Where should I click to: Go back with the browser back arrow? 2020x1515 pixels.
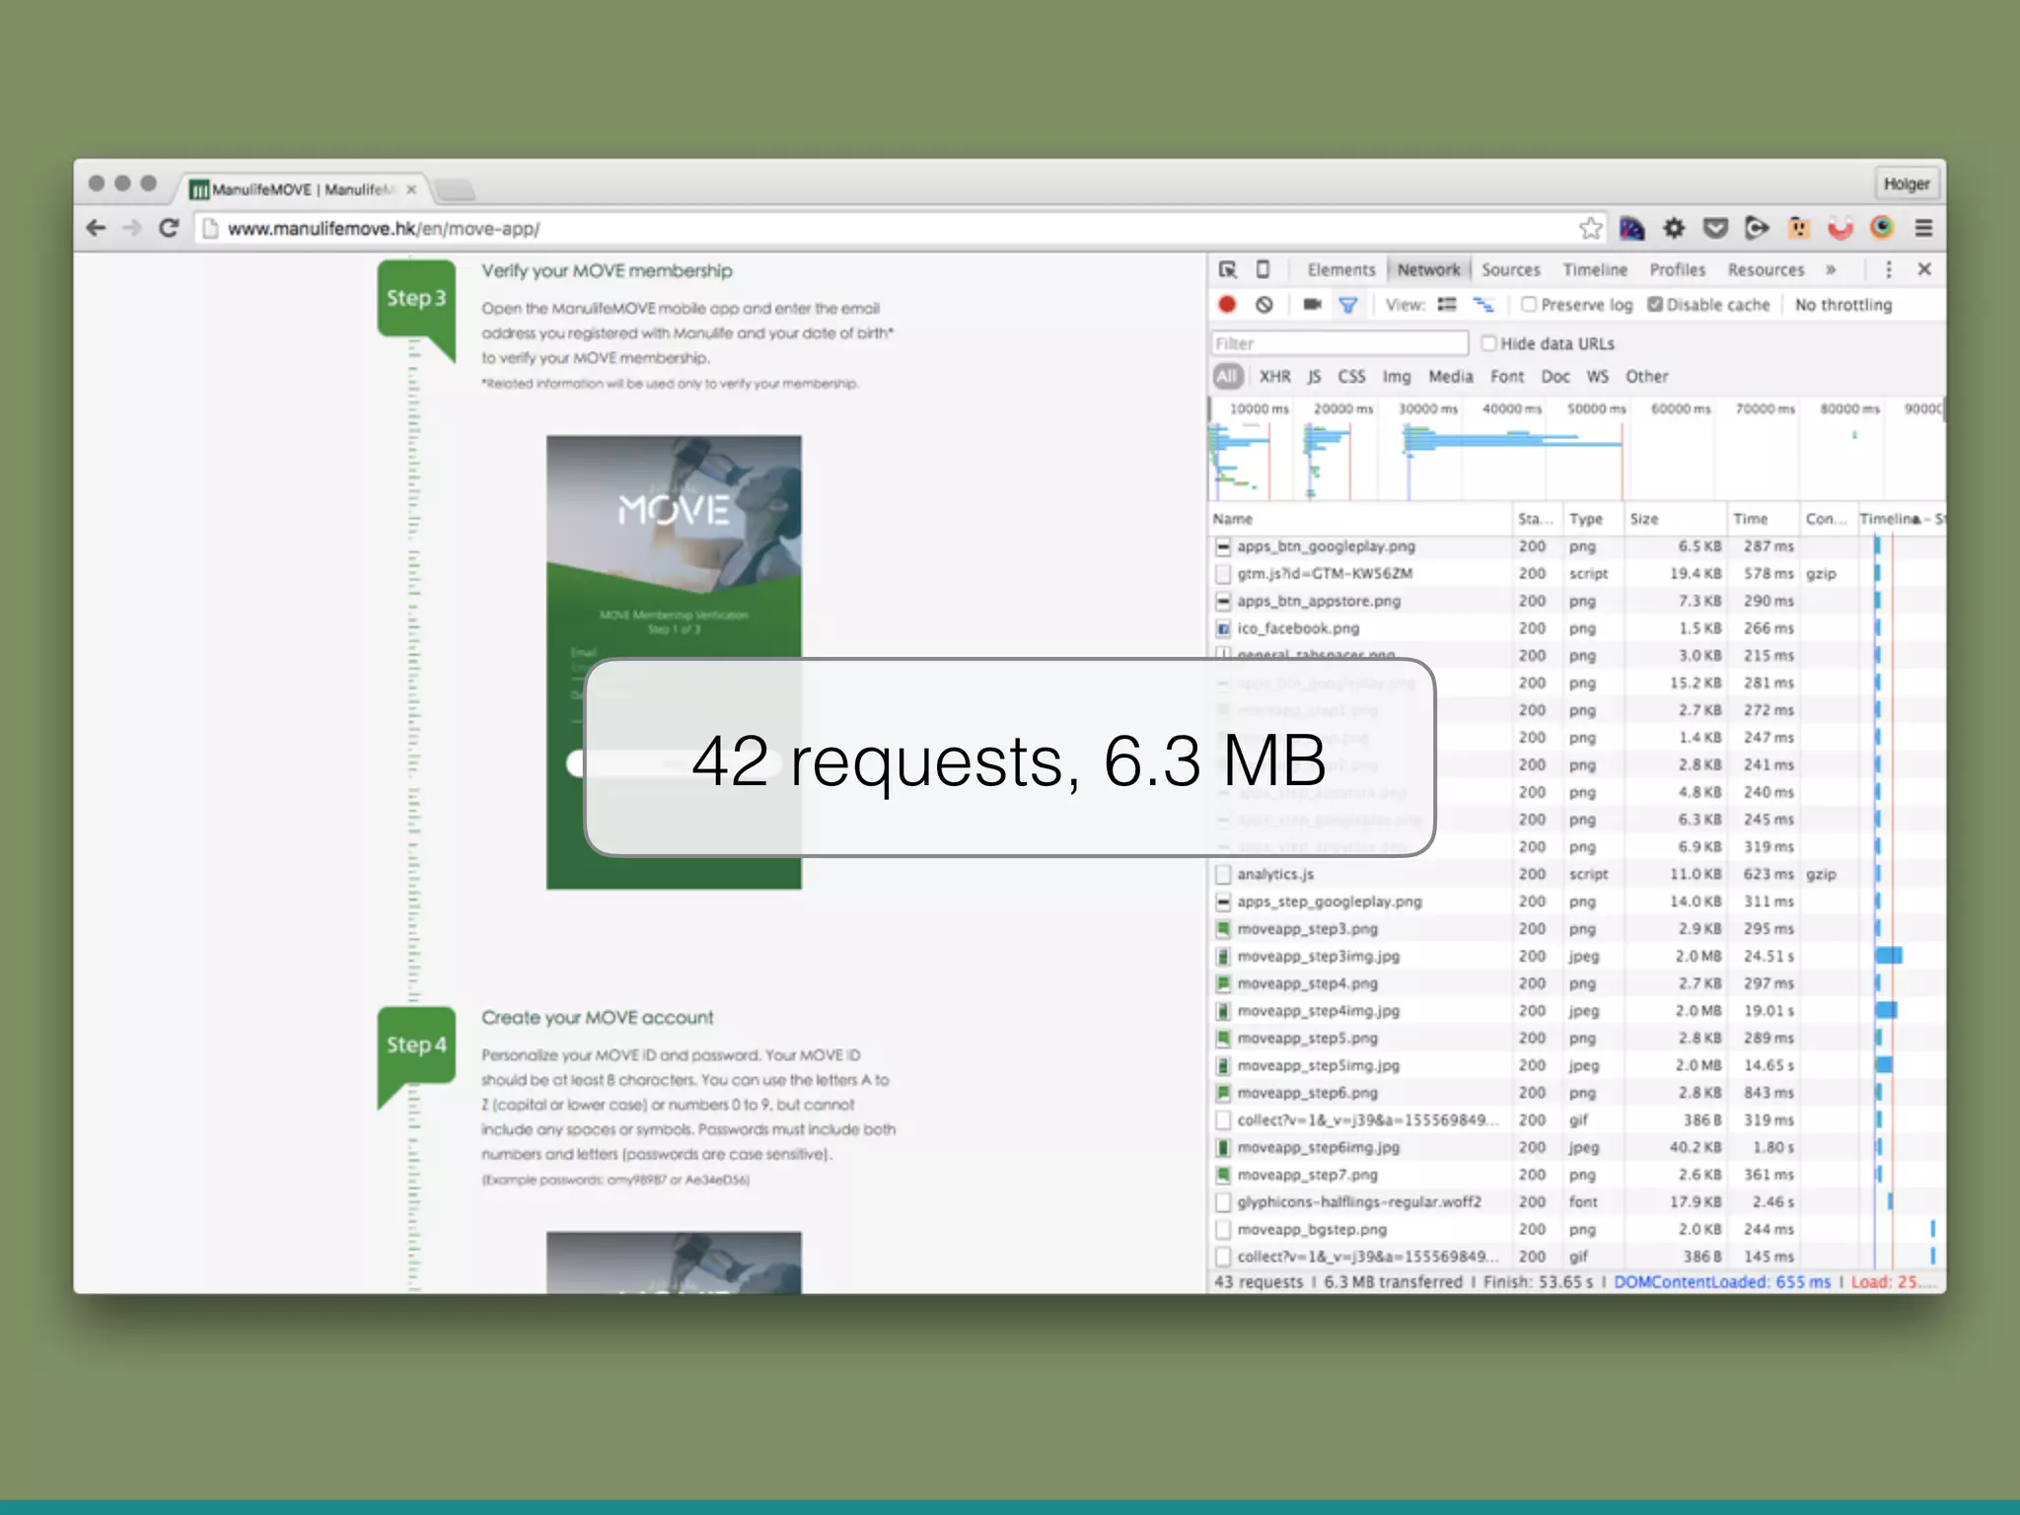pos(96,228)
